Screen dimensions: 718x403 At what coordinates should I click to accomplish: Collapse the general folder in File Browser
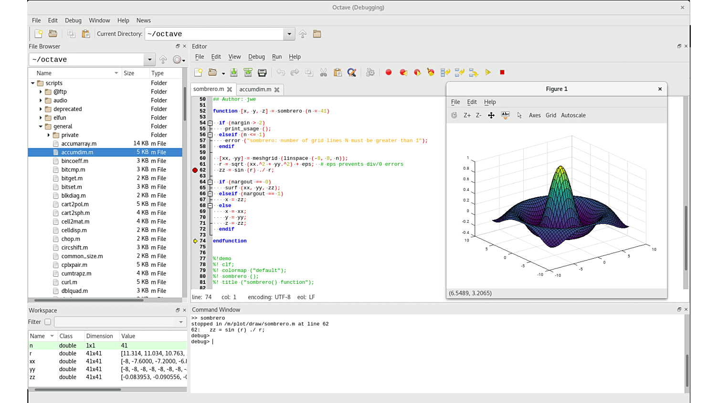pos(41,127)
